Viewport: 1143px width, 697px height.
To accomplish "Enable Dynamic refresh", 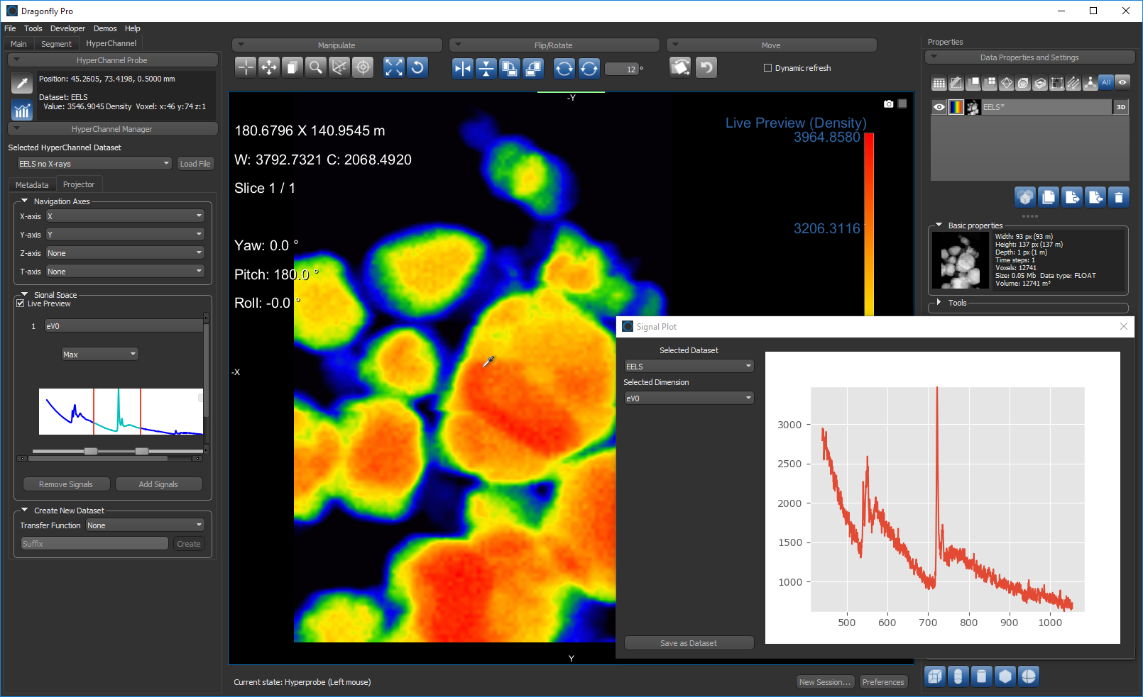I will (767, 67).
